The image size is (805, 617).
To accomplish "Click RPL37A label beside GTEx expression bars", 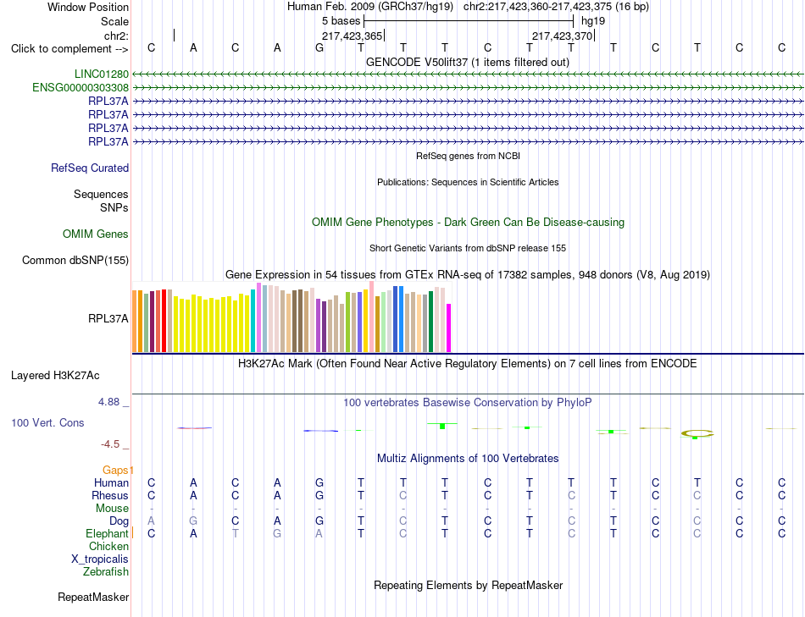I will pos(108,319).
